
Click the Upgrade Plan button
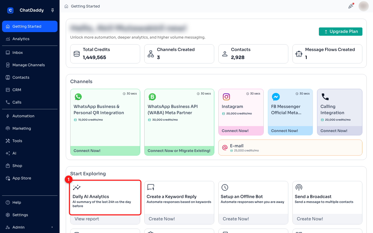coord(340,32)
